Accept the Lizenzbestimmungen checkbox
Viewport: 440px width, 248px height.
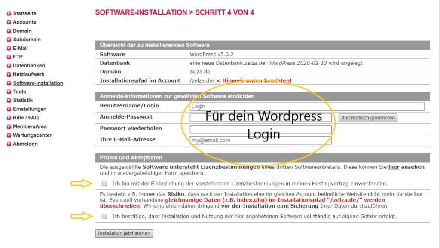(x=104, y=183)
